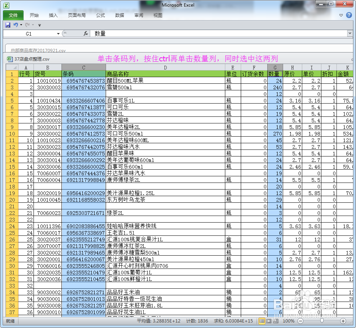356x328 pixels.
Task: Open the 数据 Data tab
Action: (x=119, y=15)
